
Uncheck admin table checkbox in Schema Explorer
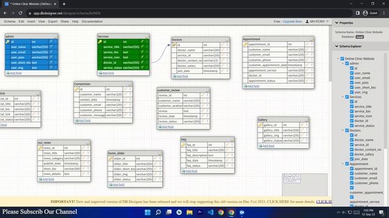pos(347,64)
